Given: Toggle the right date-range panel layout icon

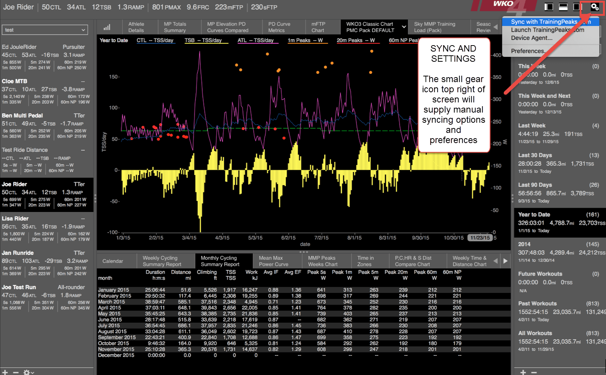Looking at the screenshot, I should [x=577, y=7].
